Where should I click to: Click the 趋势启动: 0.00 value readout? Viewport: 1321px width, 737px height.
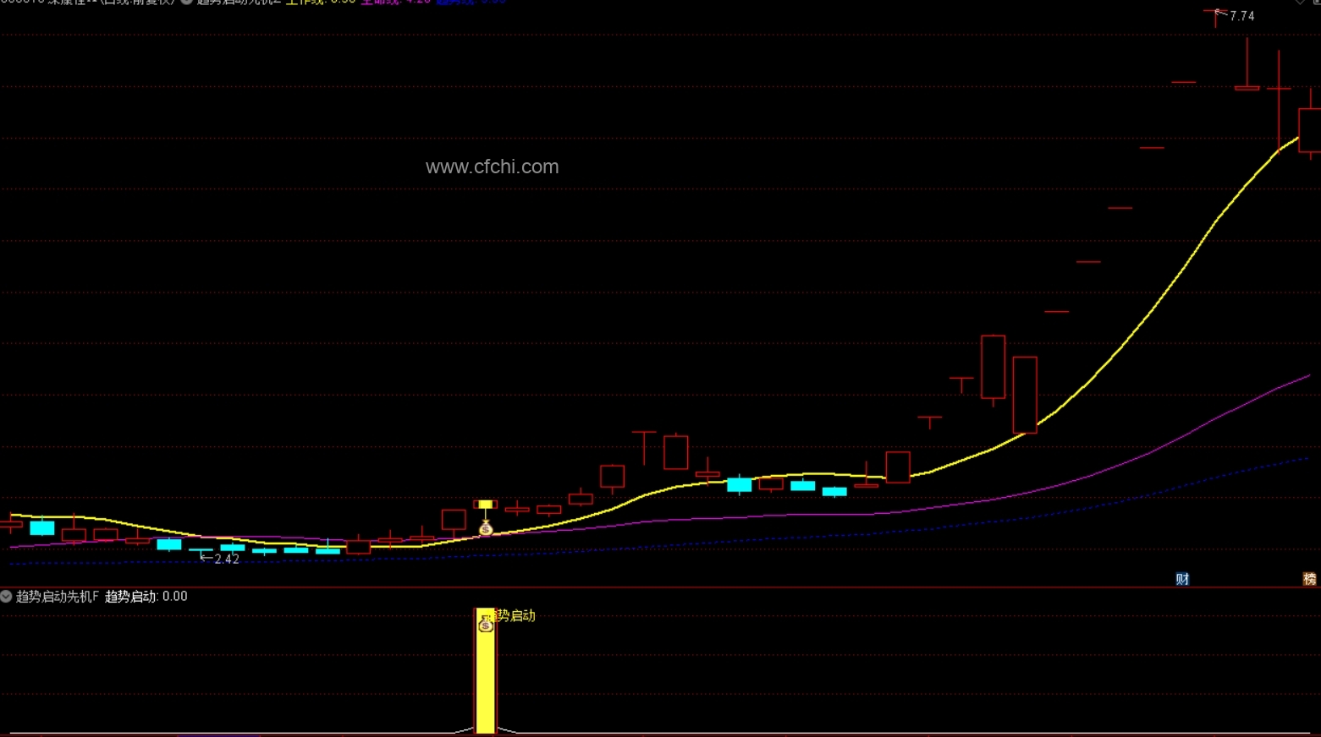(146, 597)
